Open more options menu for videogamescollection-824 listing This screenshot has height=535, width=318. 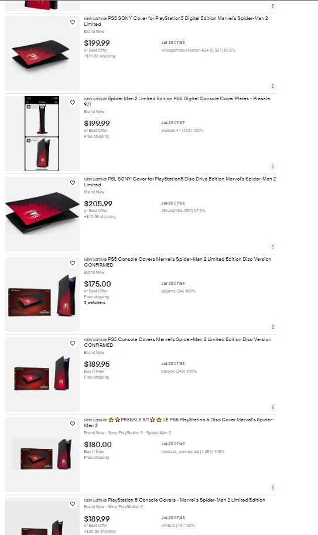273,86
